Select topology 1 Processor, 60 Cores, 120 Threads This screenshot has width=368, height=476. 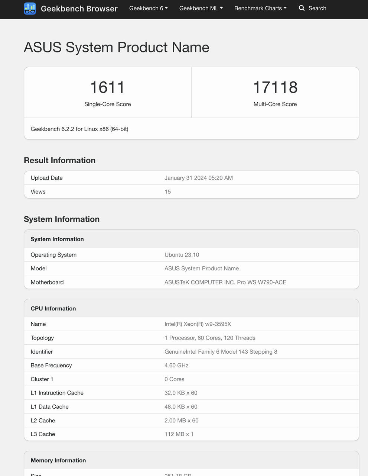pos(210,338)
